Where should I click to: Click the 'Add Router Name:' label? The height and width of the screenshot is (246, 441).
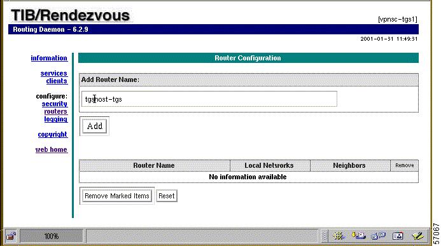pyautogui.click(x=110, y=79)
